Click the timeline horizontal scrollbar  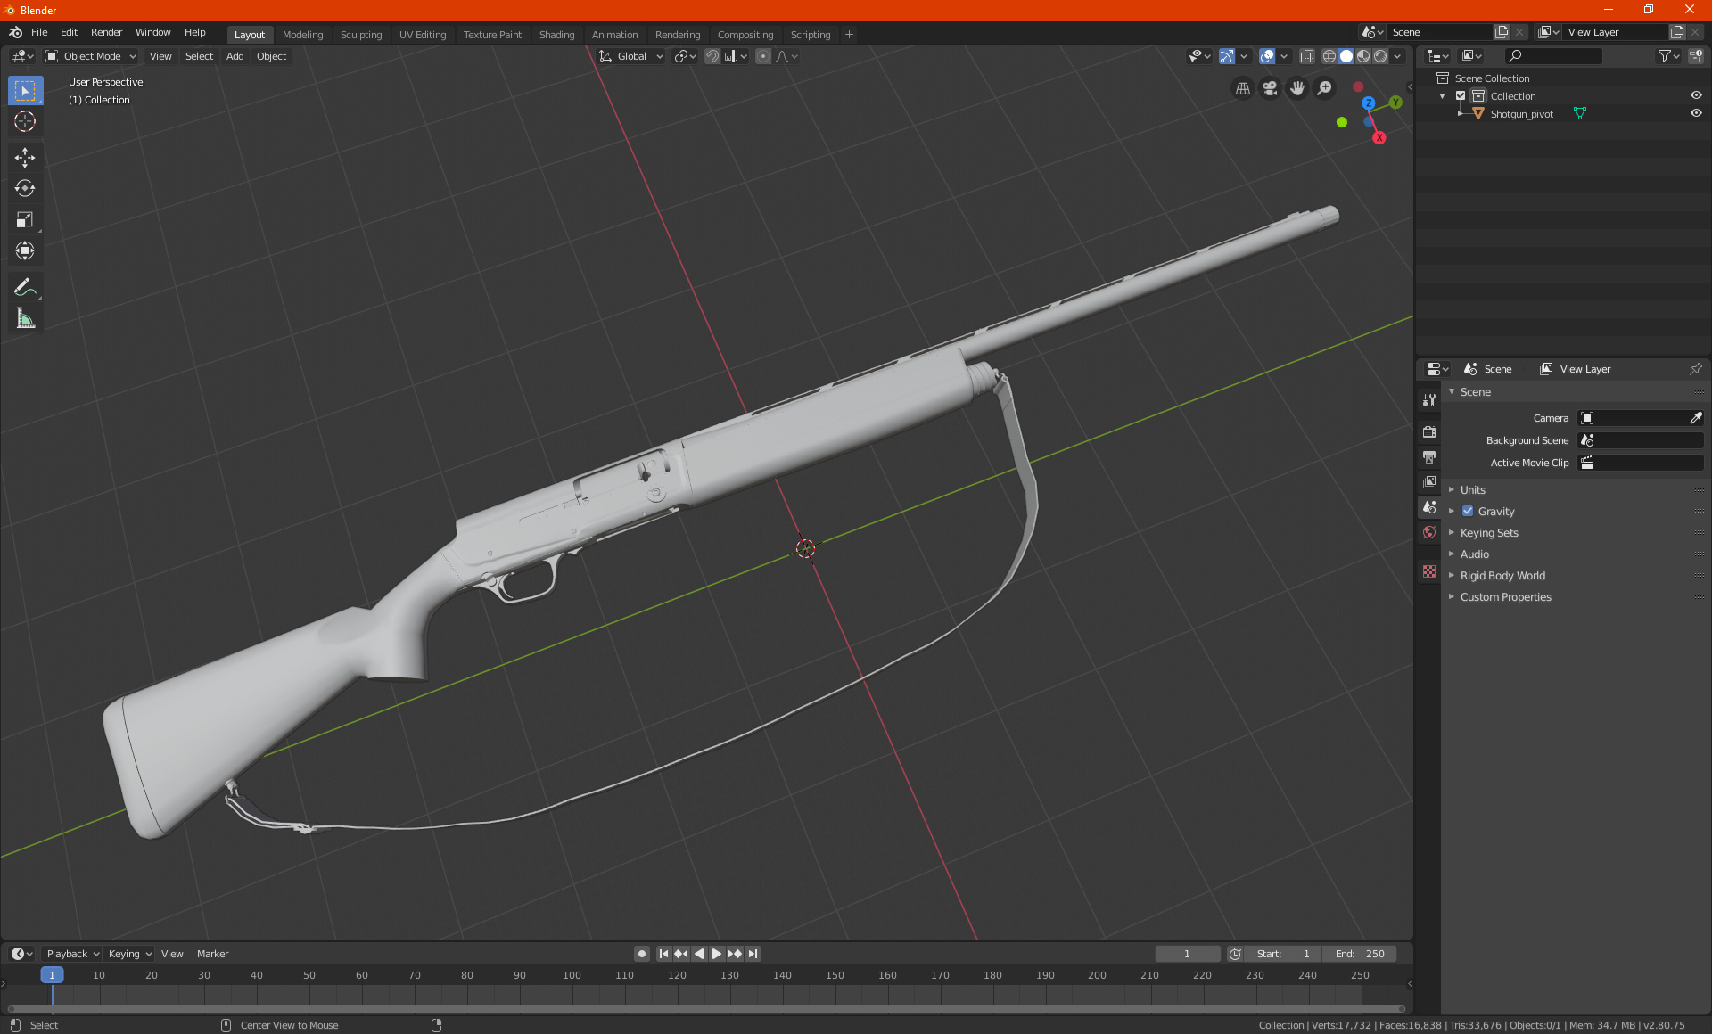(707, 1009)
